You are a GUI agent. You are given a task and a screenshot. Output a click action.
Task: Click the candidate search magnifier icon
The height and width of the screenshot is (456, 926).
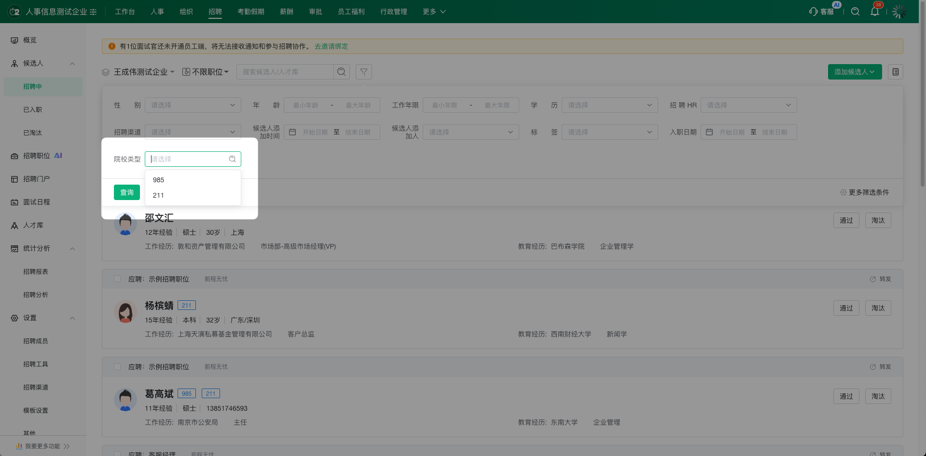pos(342,72)
